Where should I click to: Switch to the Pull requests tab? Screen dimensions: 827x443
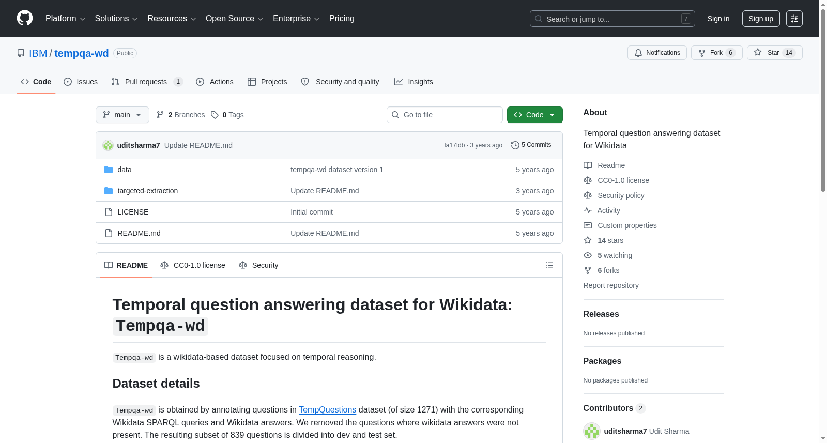pos(147,82)
